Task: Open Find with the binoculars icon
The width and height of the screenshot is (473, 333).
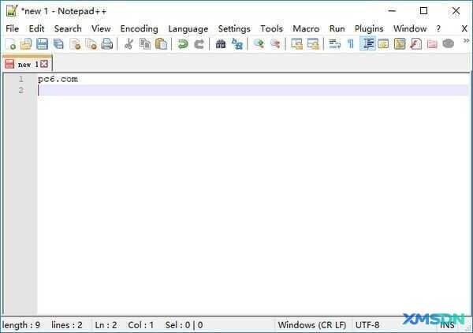Action: point(221,44)
